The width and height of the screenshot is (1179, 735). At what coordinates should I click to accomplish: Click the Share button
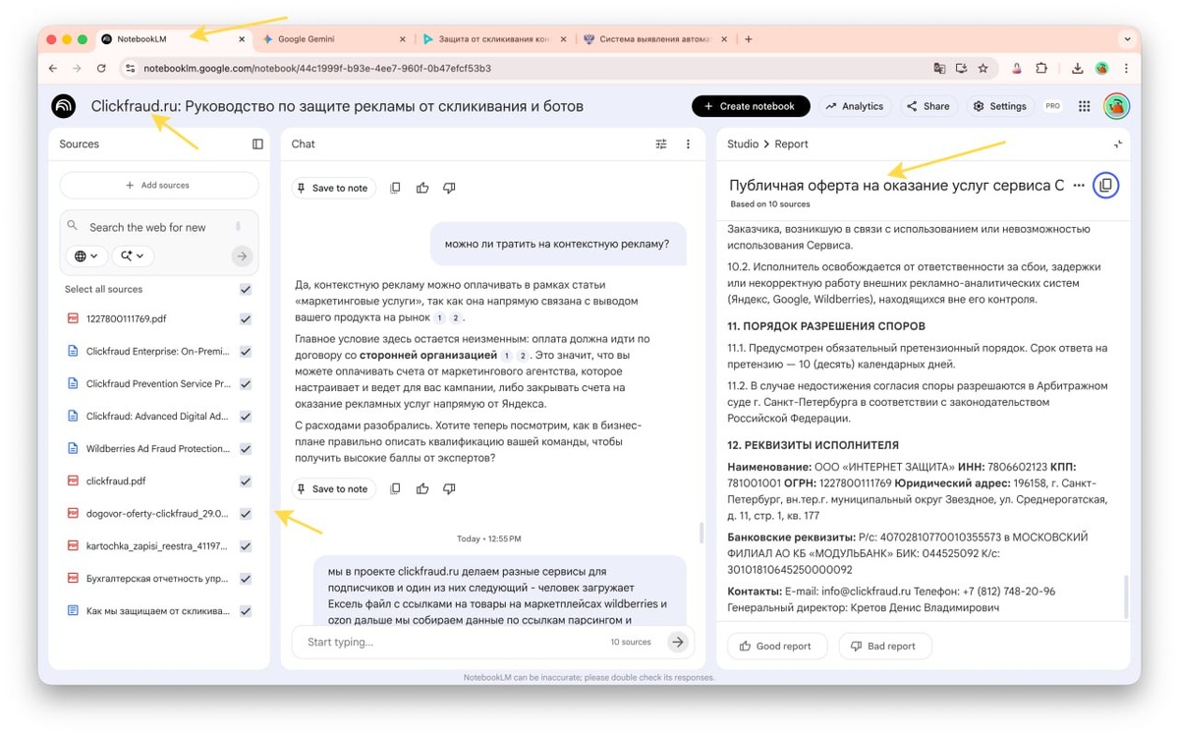(928, 106)
